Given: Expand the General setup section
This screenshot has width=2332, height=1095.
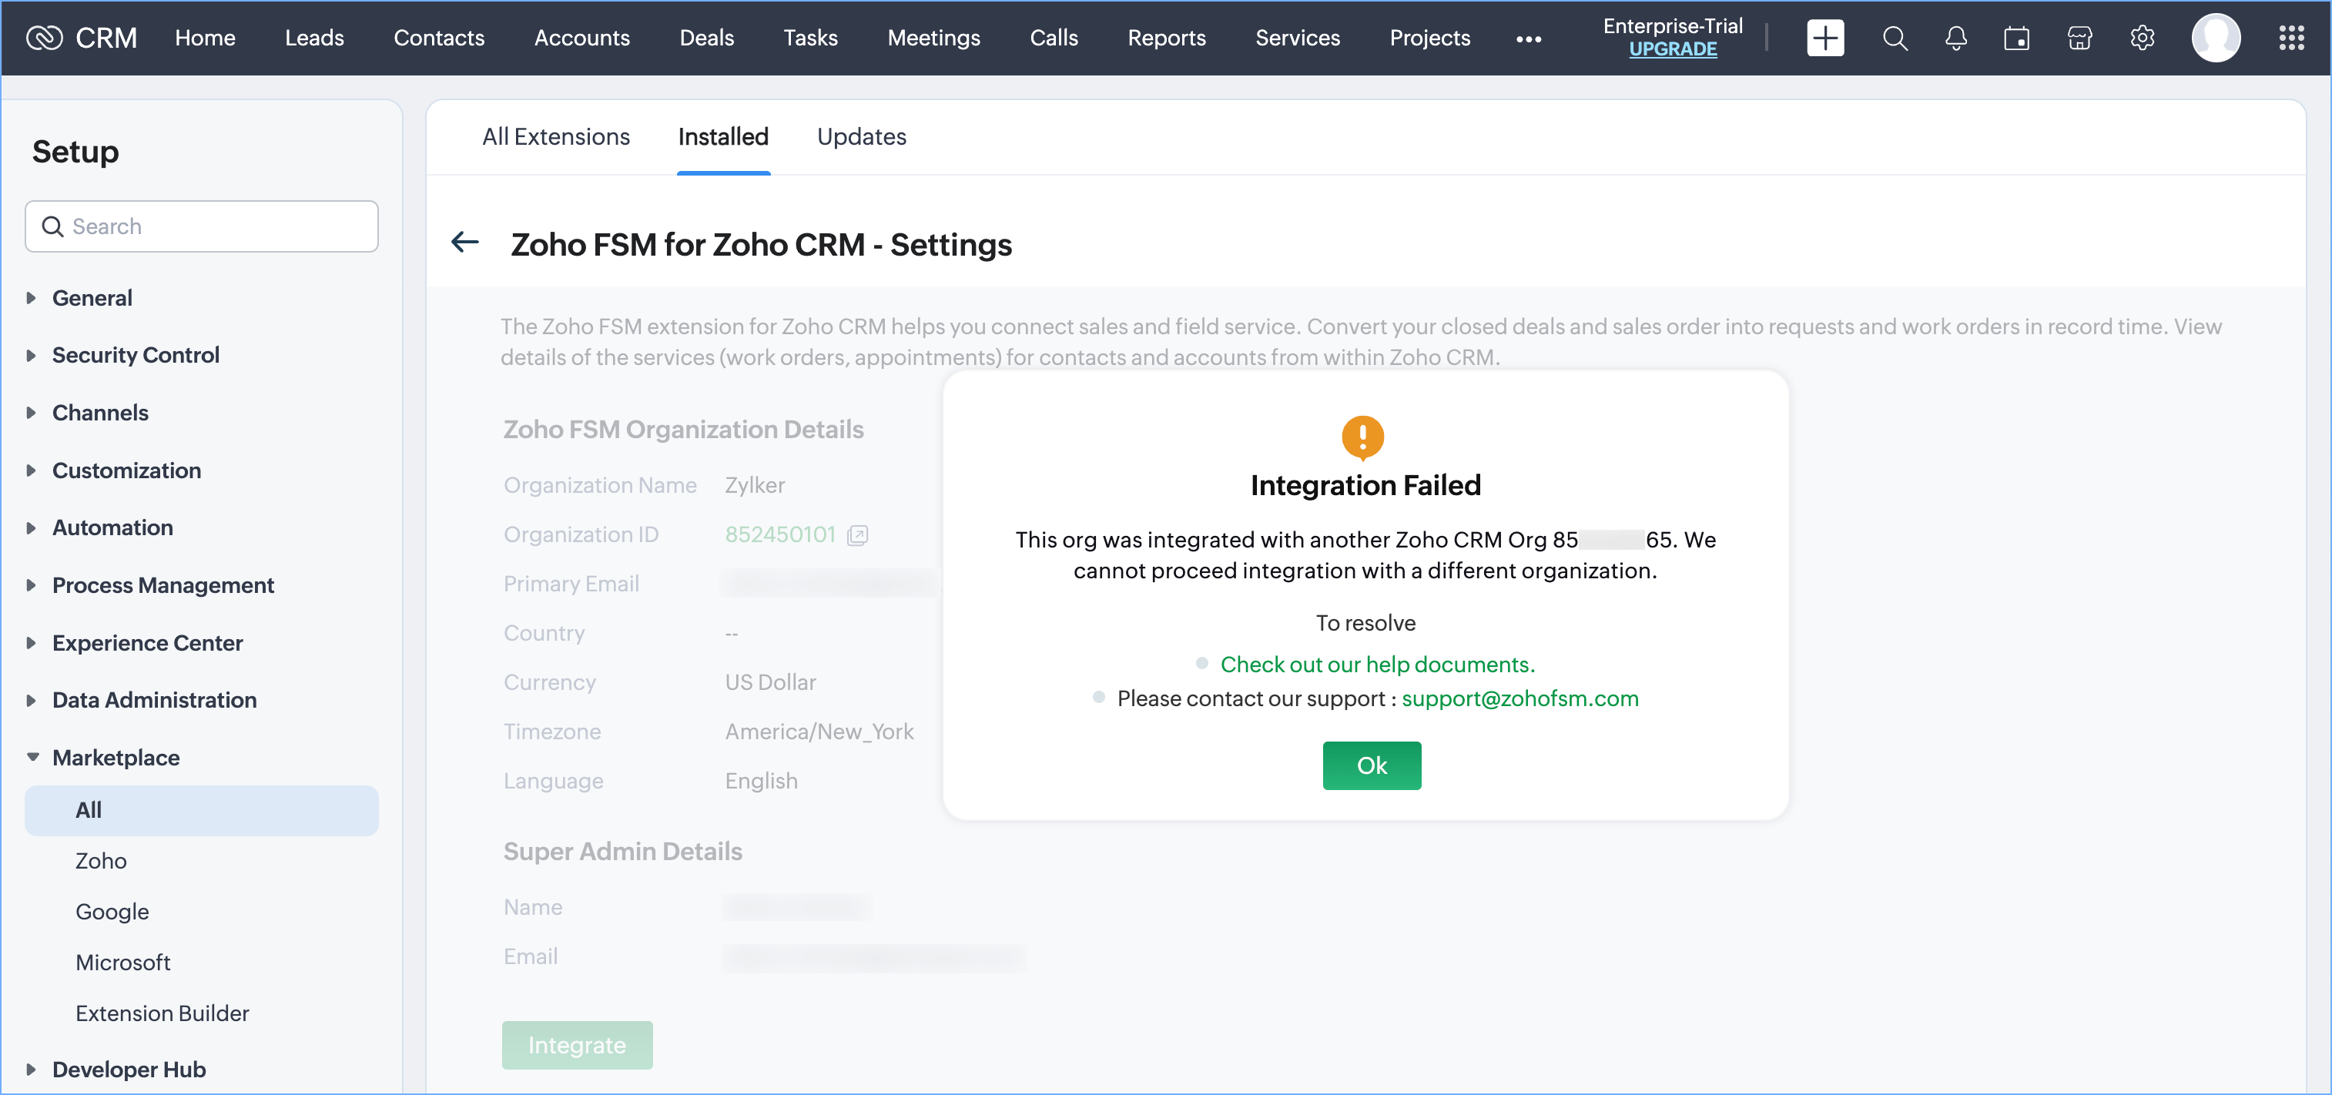Looking at the screenshot, I should click(x=92, y=298).
